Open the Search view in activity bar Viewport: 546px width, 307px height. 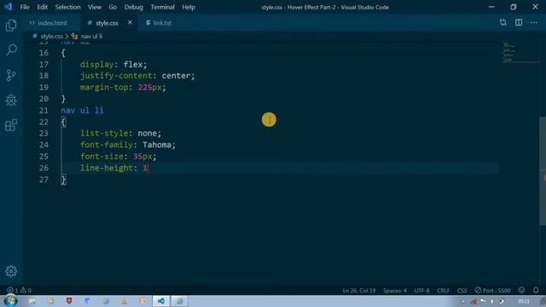point(11,50)
